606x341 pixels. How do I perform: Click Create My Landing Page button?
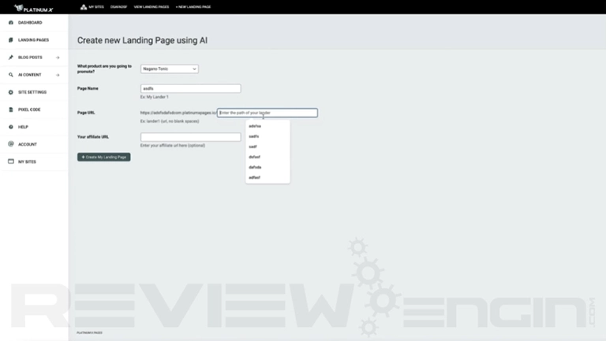tap(103, 157)
